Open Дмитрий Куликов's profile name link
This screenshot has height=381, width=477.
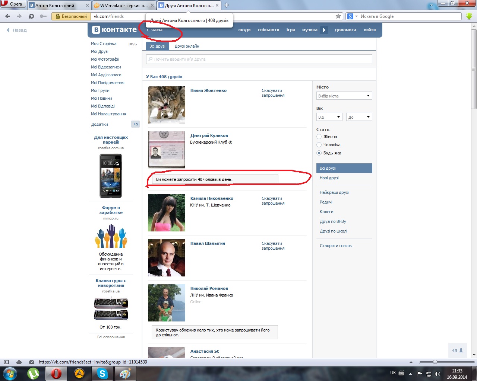tap(209, 135)
